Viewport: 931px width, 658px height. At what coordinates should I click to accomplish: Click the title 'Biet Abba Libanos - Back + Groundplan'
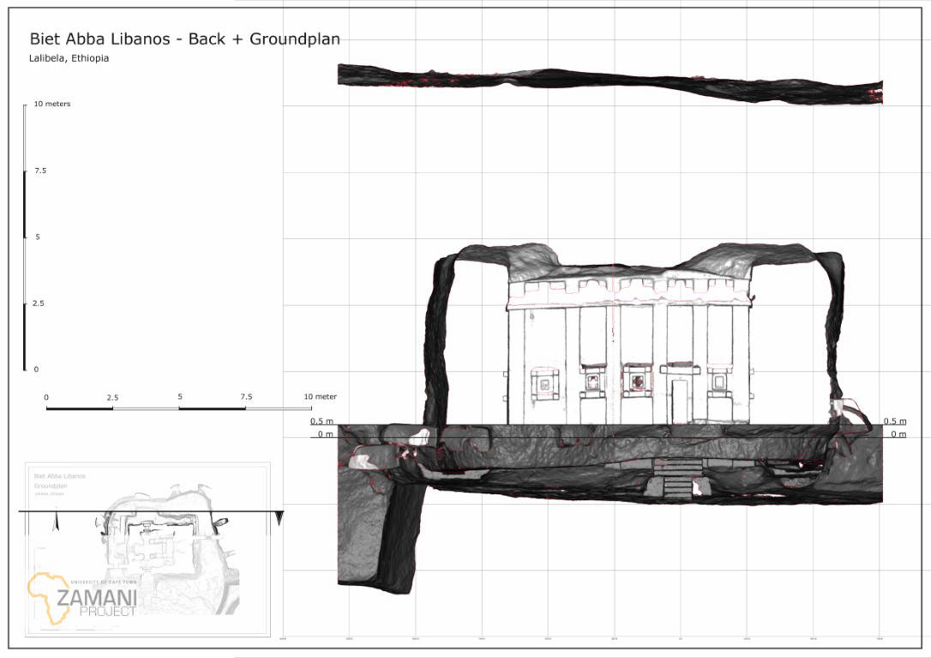tap(184, 39)
